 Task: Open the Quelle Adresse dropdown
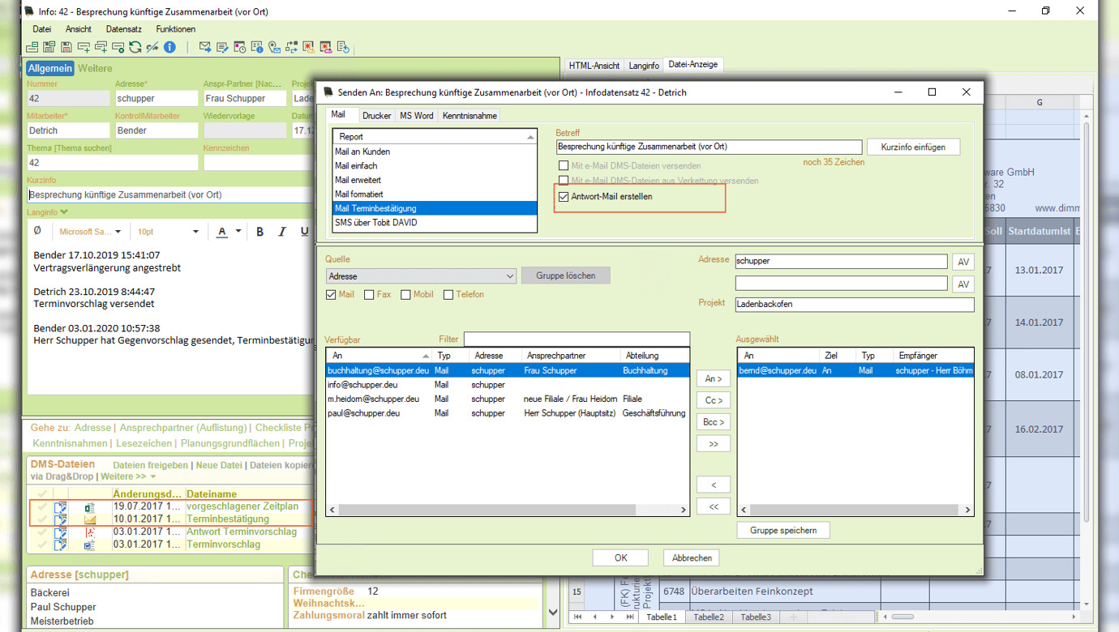[509, 276]
